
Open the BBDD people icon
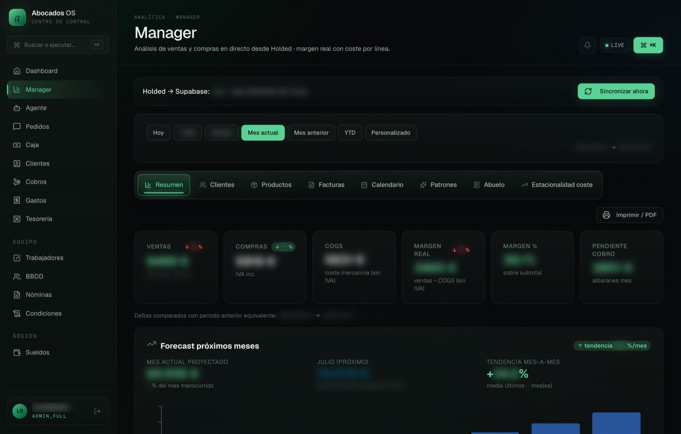(x=17, y=276)
